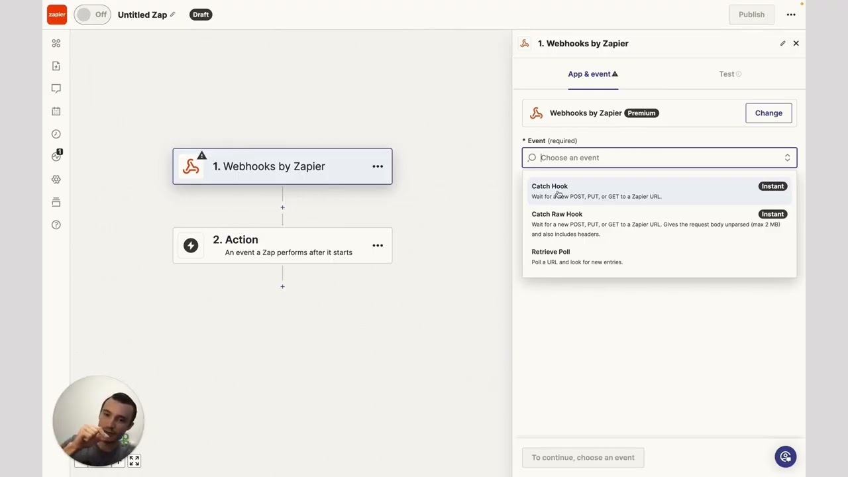This screenshot has height=477, width=848.
Task: Open the AI assistant chat bubble icon
Action: point(786,456)
